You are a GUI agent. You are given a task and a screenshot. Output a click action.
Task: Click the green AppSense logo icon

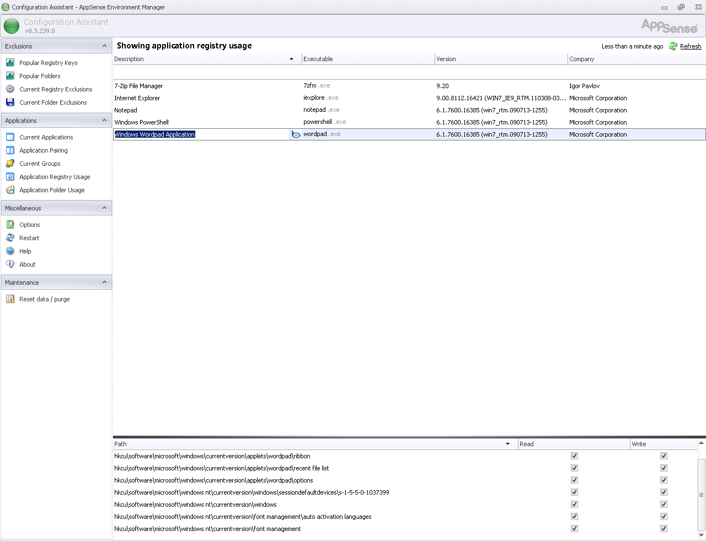11,26
